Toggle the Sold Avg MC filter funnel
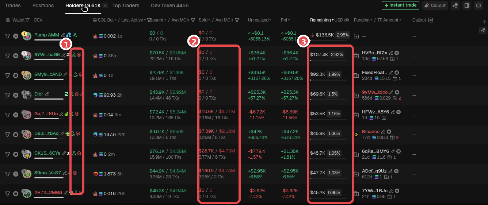 237,20
